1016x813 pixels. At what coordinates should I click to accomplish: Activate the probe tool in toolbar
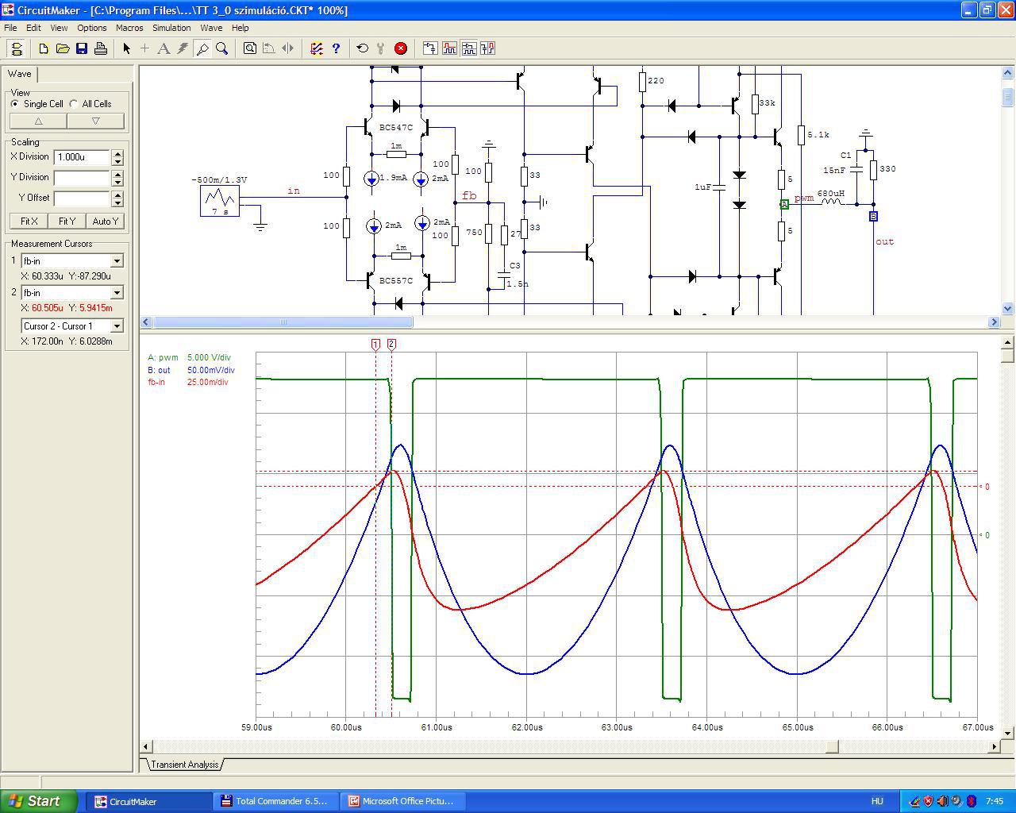coord(202,48)
